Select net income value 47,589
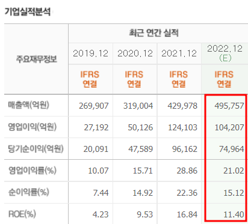 (141, 149)
